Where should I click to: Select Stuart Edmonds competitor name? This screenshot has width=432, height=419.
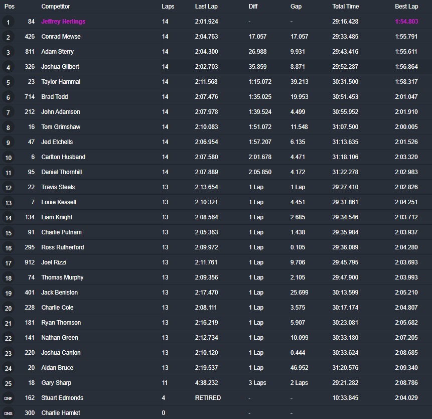click(x=62, y=398)
